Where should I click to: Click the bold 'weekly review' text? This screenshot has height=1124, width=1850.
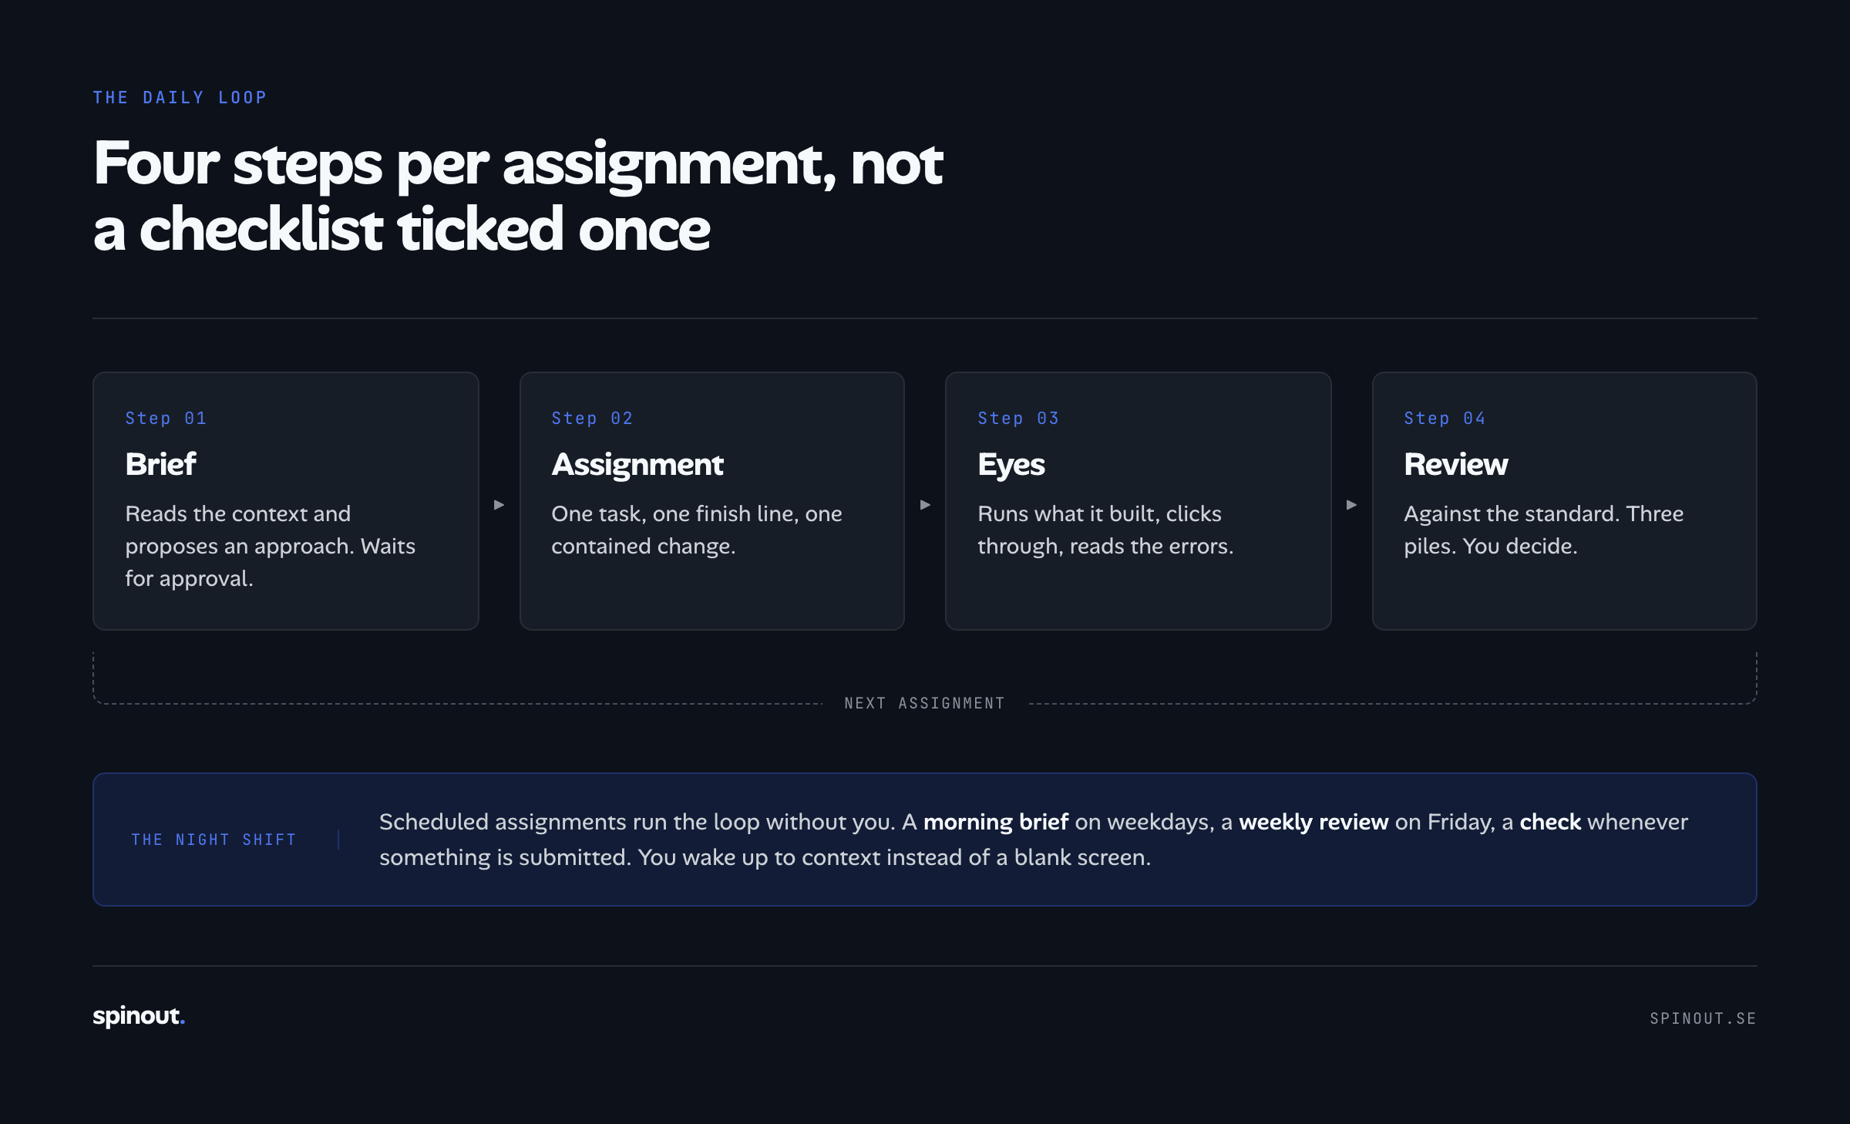click(x=1313, y=822)
